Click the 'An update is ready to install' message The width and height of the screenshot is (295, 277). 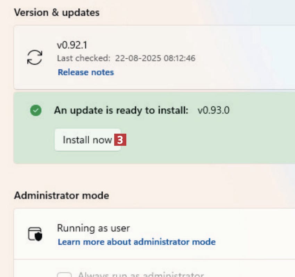(x=121, y=111)
